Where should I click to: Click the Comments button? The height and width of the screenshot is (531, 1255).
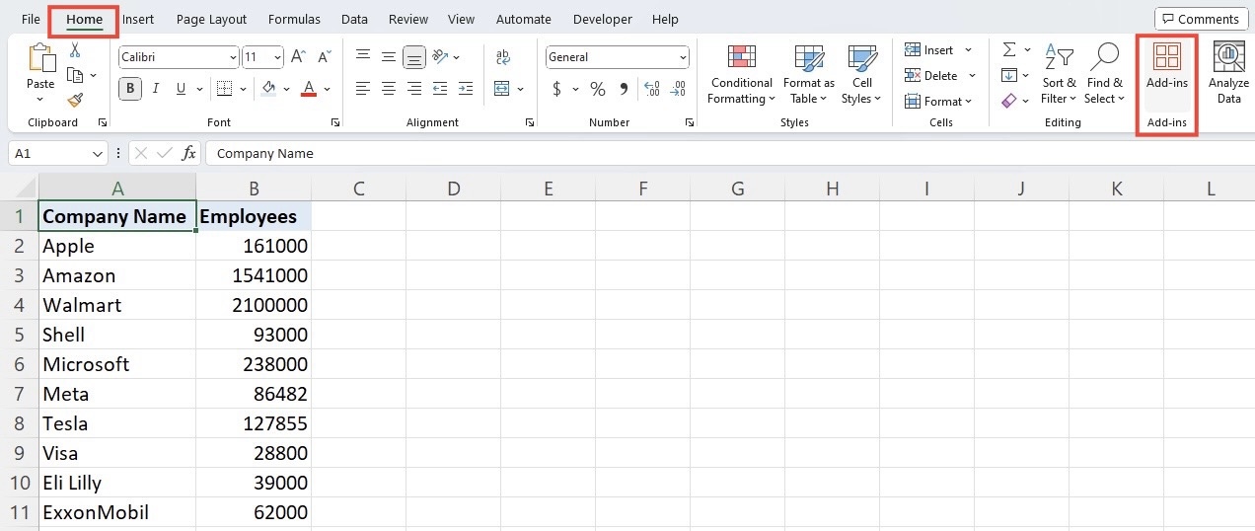[1201, 19]
